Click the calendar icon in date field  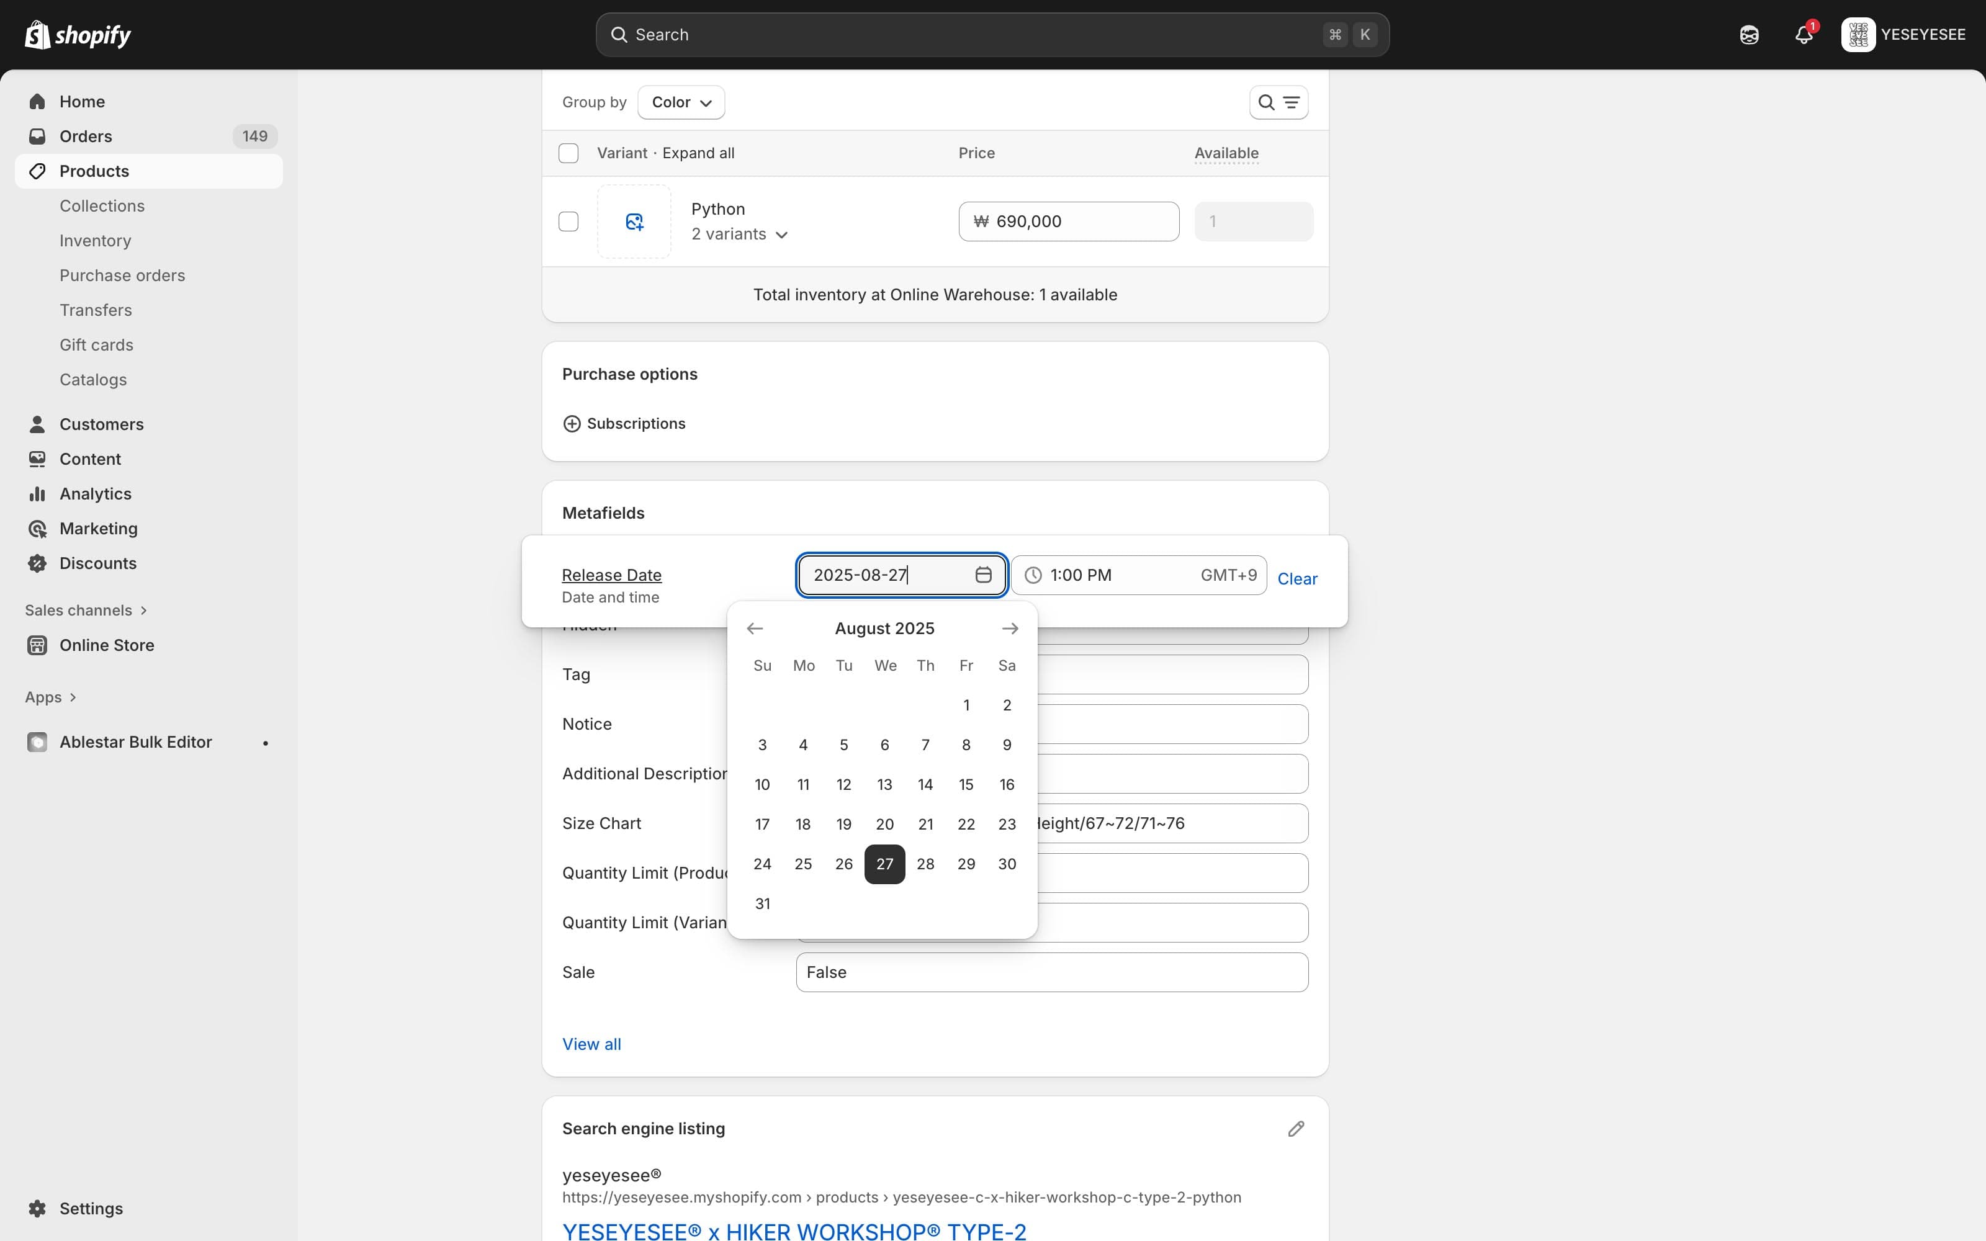[983, 575]
